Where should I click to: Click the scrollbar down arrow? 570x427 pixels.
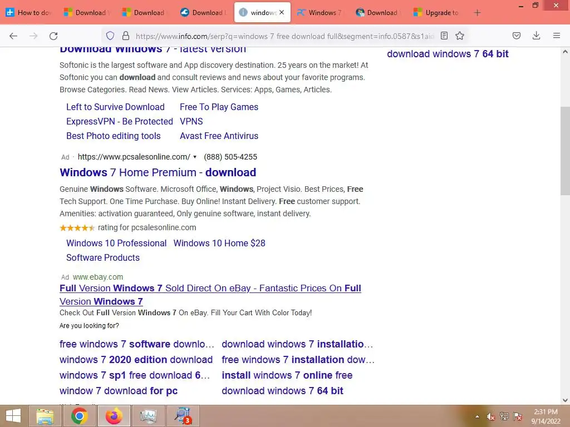pos(565,400)
